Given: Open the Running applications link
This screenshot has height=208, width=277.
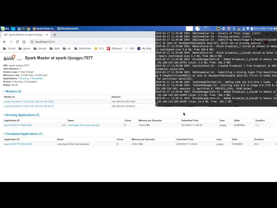Looking at the screenshot, I should pyautogui.click(x=24, y=78).
